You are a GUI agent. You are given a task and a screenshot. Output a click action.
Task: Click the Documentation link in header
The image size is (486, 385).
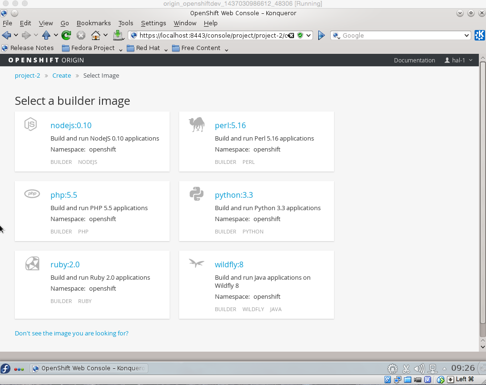(415, 61)
